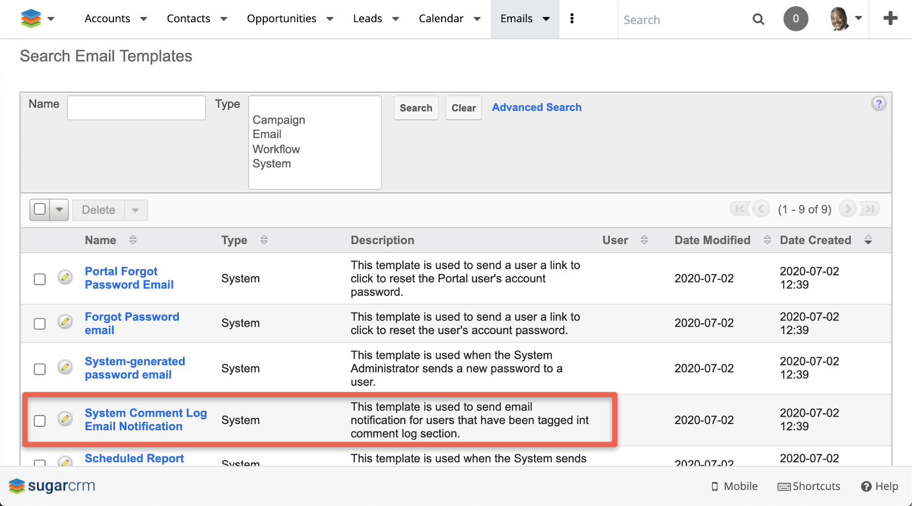
Task: Edit Portal Forgot Password Email via pencil icon
Action: click(x=66, y=277)
